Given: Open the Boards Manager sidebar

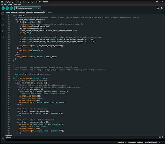Looking at the screenshot, I should click(3, 19).
